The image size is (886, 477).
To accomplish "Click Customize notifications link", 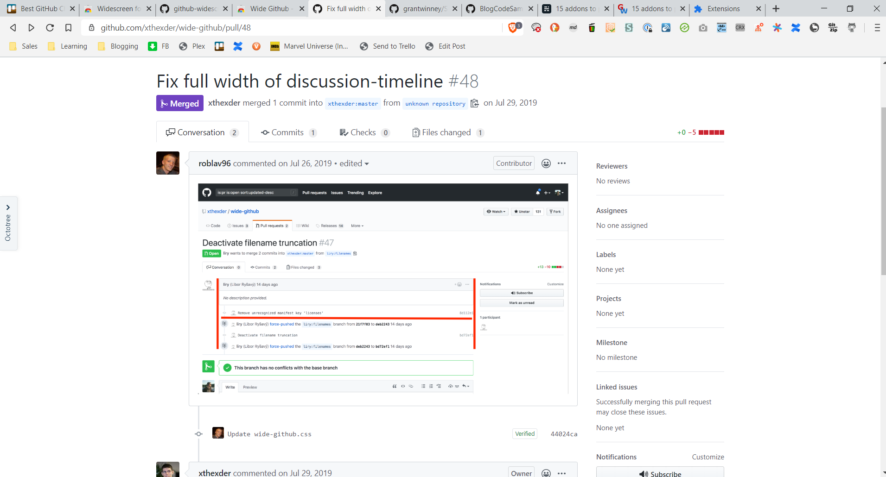I will (708, 457).
